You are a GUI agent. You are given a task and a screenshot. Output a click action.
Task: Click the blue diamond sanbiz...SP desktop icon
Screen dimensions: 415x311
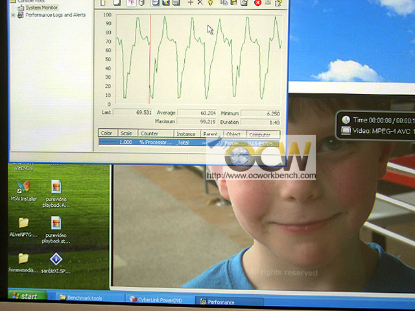[56, 263]
